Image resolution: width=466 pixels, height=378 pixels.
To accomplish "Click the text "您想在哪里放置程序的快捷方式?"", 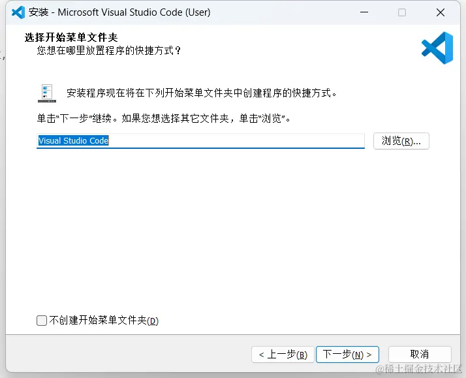I will point(109,50).
